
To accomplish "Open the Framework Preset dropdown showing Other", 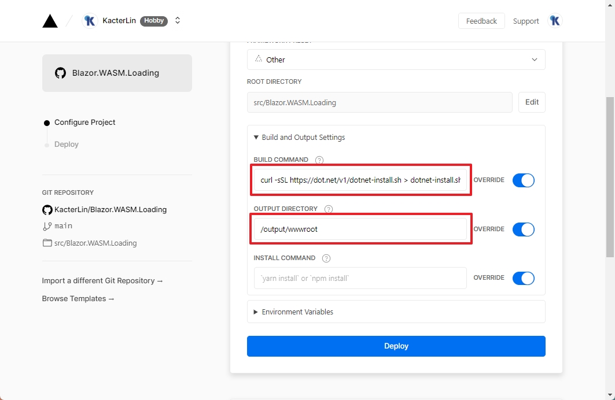I will 396,60.
